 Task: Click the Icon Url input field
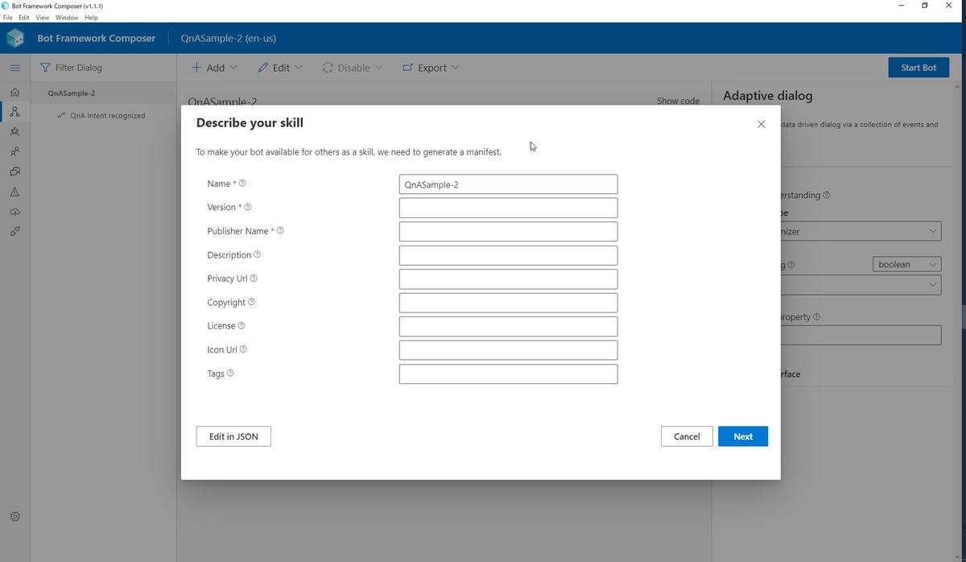[508, 350]
